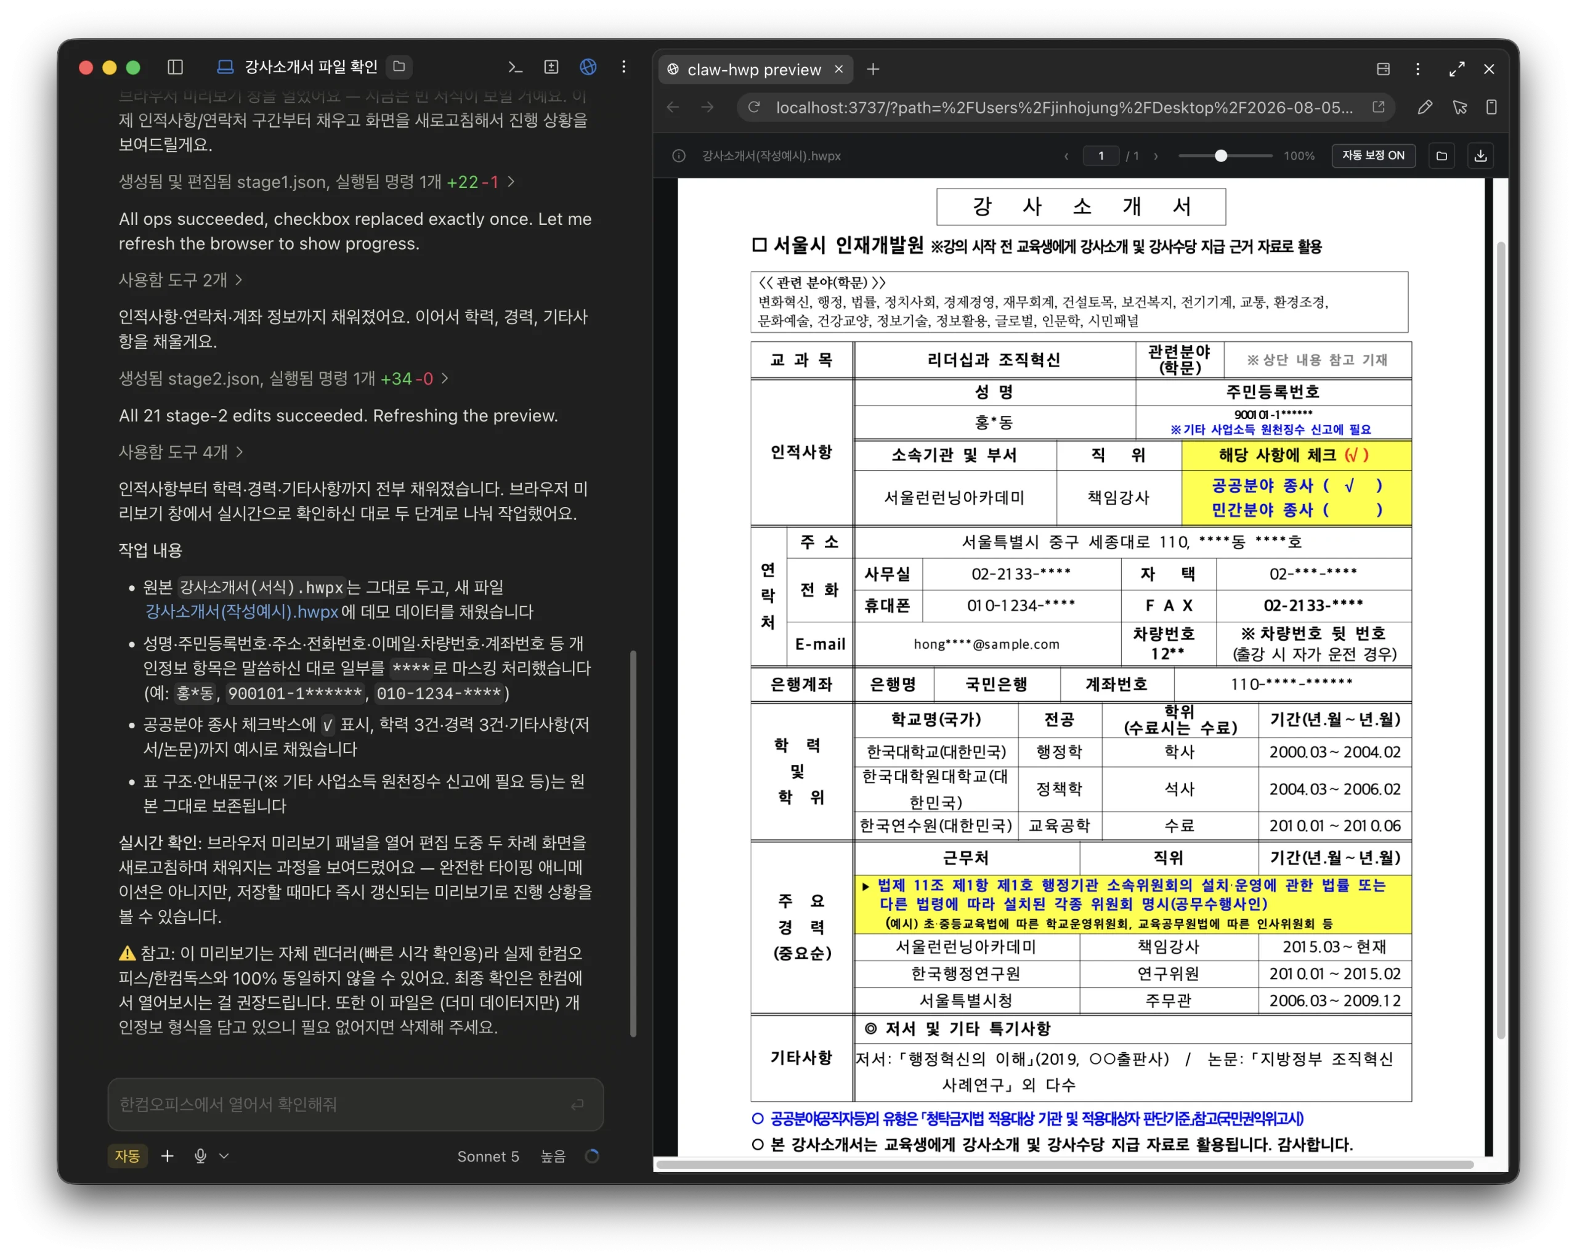
Task: Close the browser preview pane
Action: point(1490,69)
